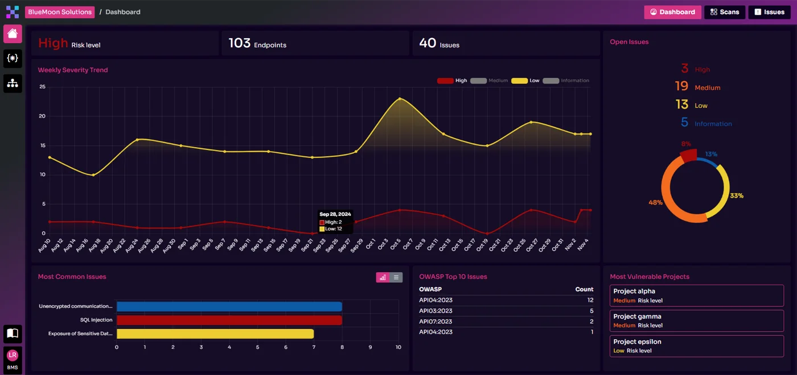This screenshot has width=797, height=375.
Task: Open the BlueMoon Solutions breadcrumb
Action: pos(59,11)
